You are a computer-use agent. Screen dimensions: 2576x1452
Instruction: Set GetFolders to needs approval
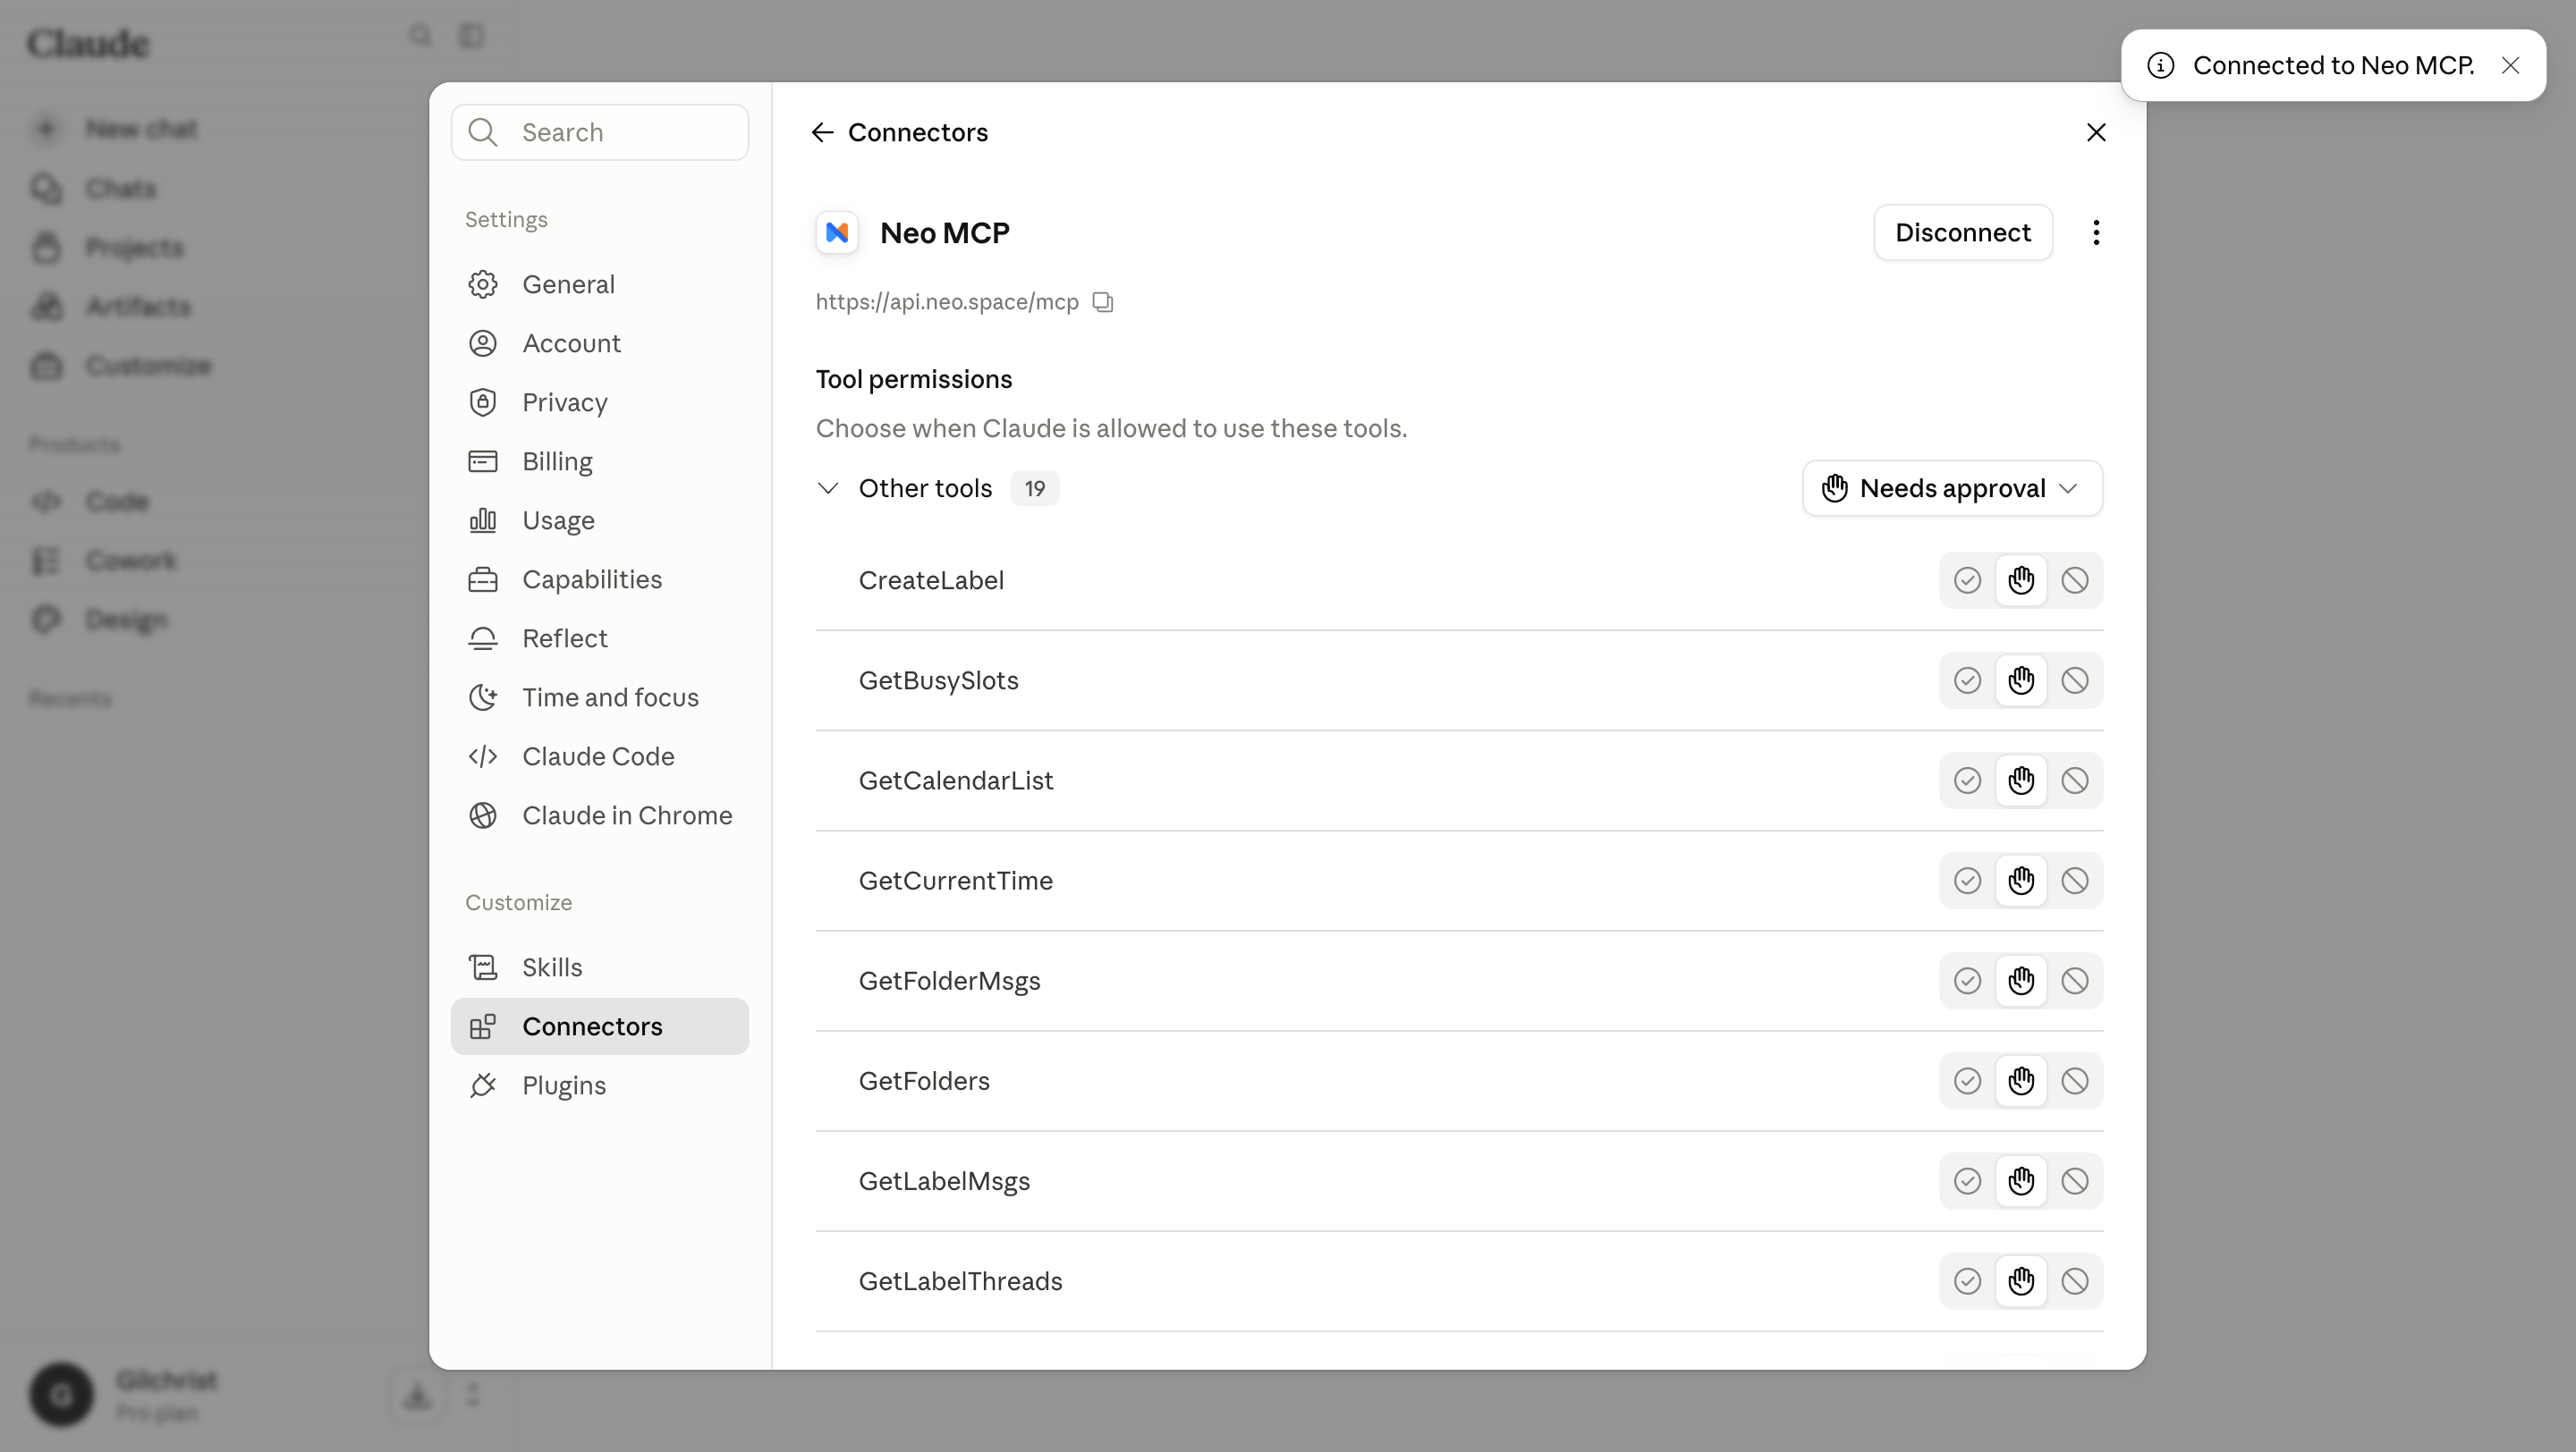tap(2021, 1080)
